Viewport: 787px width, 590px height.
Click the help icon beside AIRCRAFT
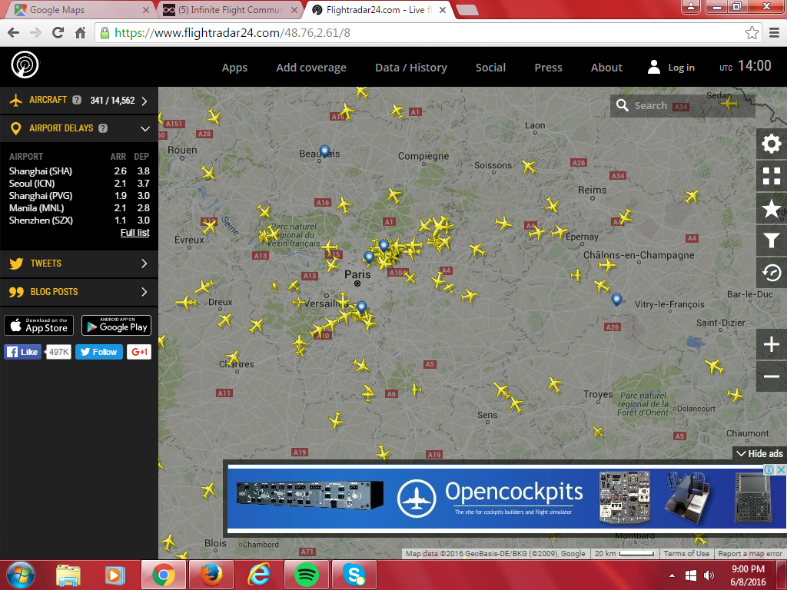pos(76,100)
